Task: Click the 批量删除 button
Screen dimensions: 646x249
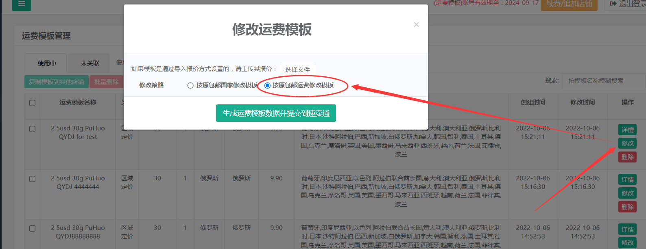Action: [x=106, y=82]
